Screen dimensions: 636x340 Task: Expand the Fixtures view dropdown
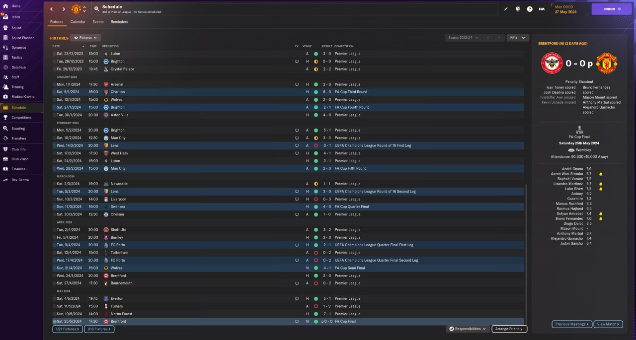85,38
